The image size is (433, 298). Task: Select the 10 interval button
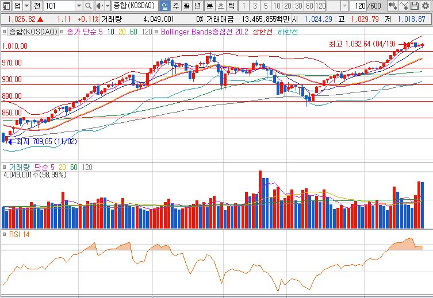click(277, 6)
